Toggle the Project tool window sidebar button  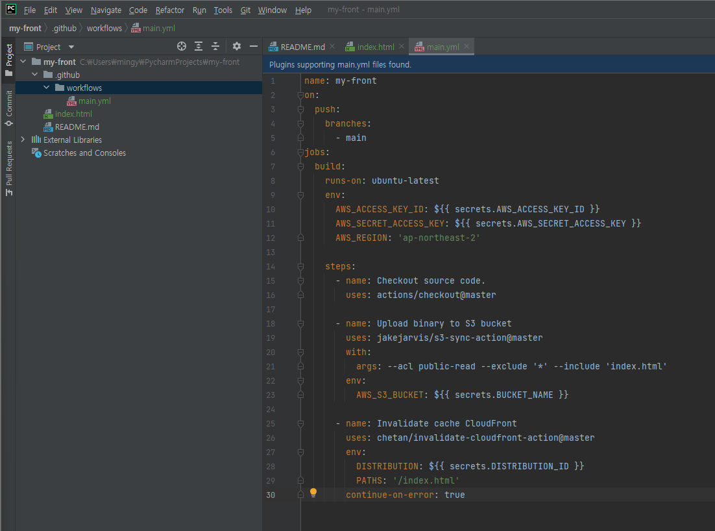coord(8,60)
